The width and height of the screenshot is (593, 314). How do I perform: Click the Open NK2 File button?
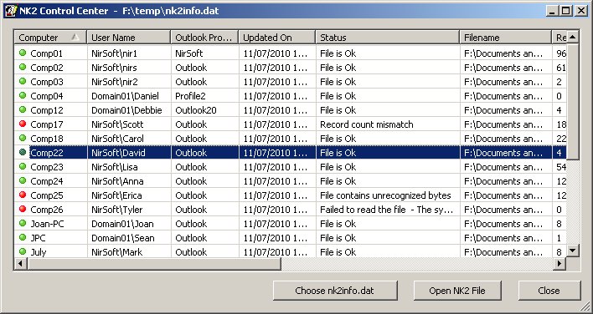tap(457, 291)
